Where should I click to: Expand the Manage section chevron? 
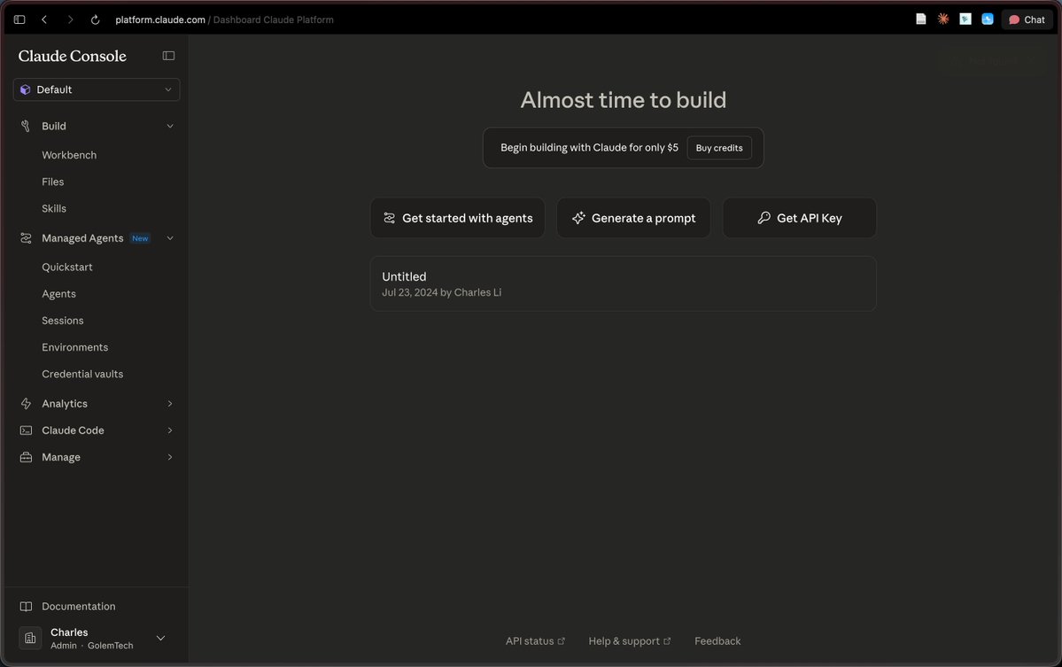pyautogui.click(x=170, y=457)
